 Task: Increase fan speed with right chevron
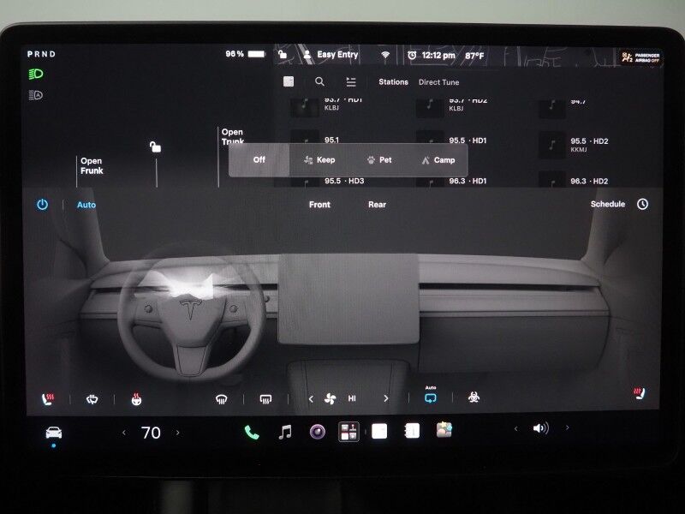[x=386, y=398]
